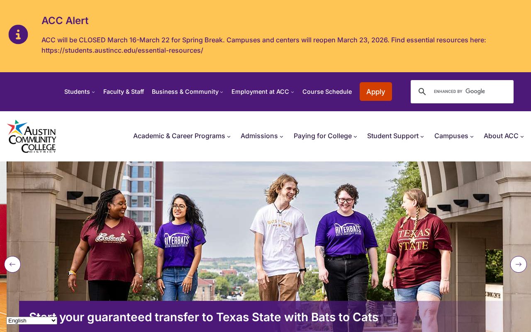Go to previous carousel slide arrow
The height and width of the screenshot is (332, 531).
(x=12, y=264)
